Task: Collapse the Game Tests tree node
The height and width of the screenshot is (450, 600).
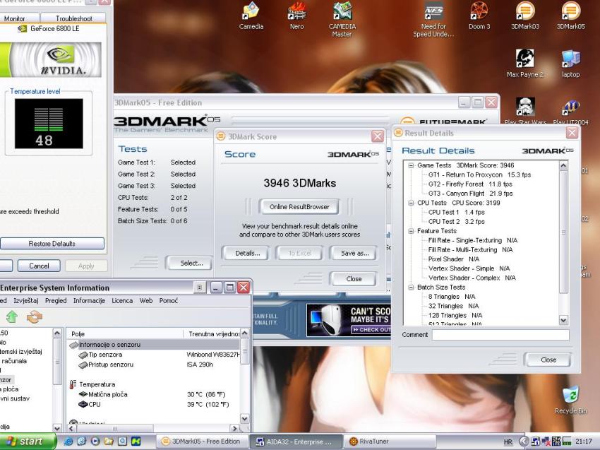Action: pyautogui.click(x=411, y=165)
